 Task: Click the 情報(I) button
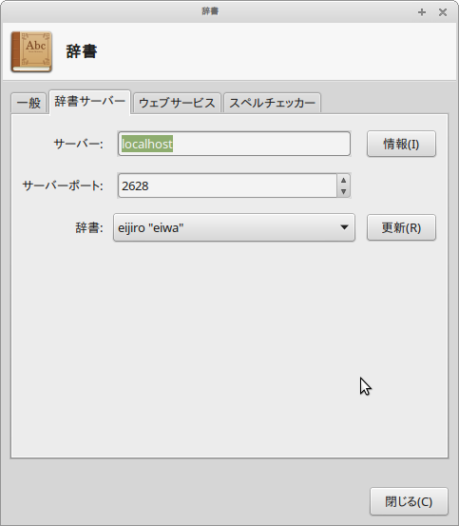coord(401,144)
